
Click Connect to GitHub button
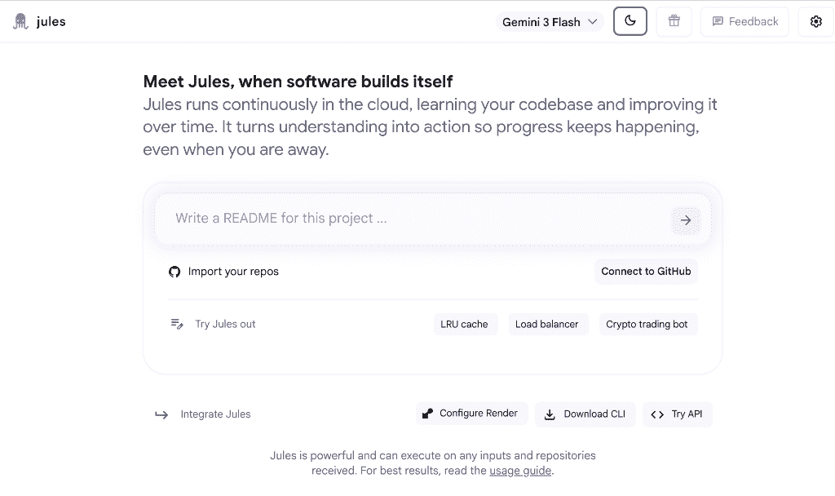coord(646,271)
